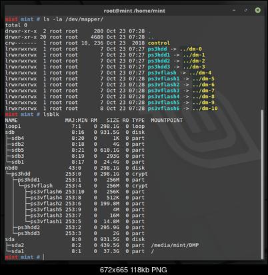
Task: Click 'sda1' partition name
Action: [17, 251]
